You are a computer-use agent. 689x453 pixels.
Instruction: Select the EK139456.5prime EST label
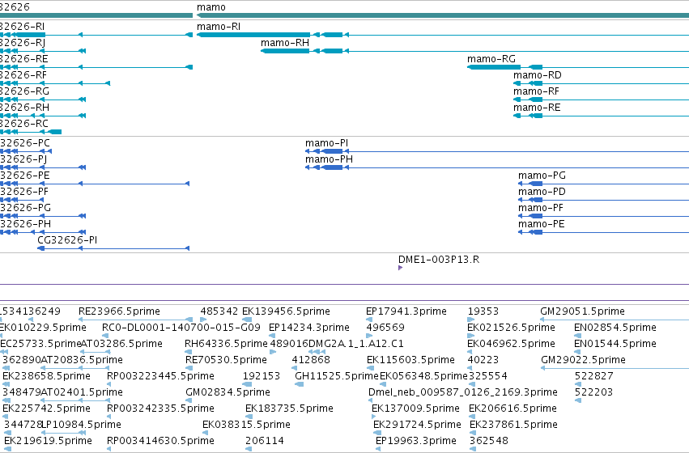286,311
